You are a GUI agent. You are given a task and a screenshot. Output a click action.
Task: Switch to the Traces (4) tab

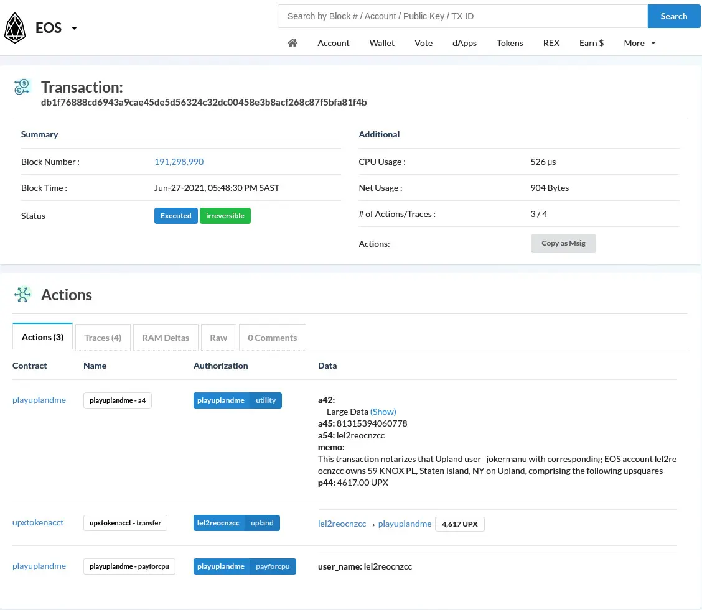(103, 338)
